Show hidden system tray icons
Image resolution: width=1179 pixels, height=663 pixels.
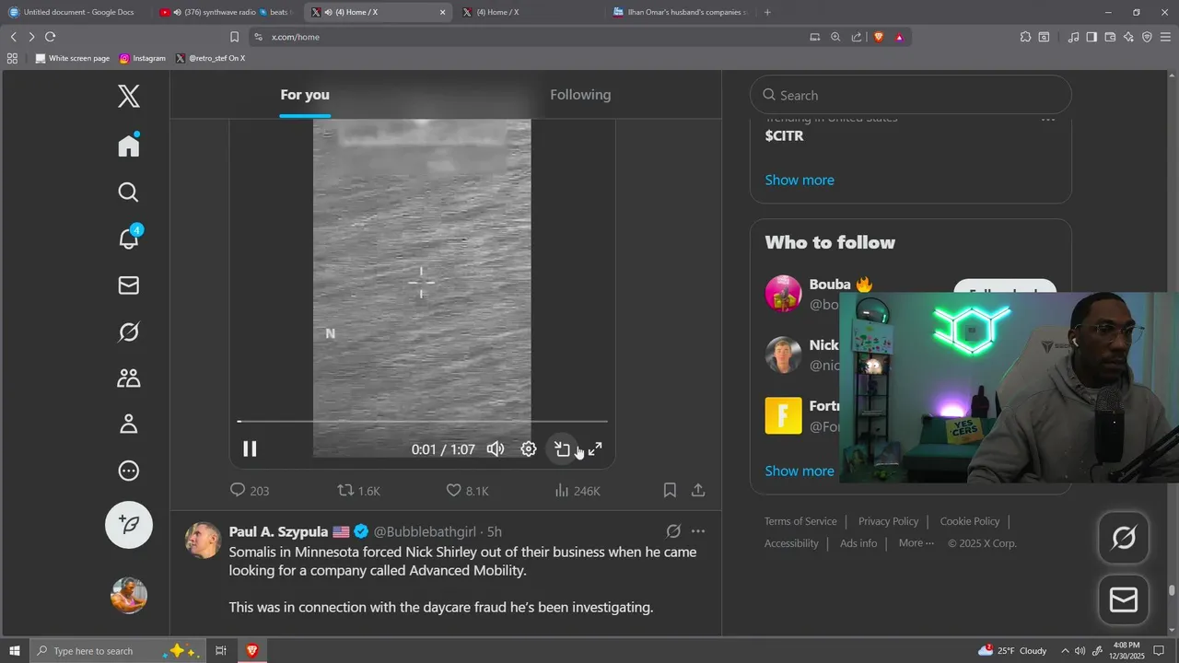1066,650
